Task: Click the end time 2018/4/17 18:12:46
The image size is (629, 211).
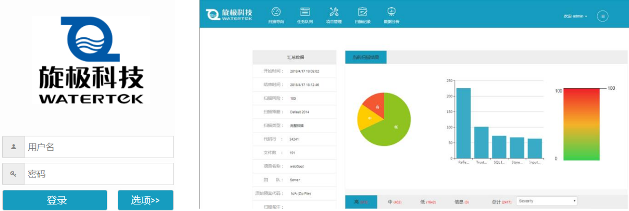Action: click(x=305, y=85)
